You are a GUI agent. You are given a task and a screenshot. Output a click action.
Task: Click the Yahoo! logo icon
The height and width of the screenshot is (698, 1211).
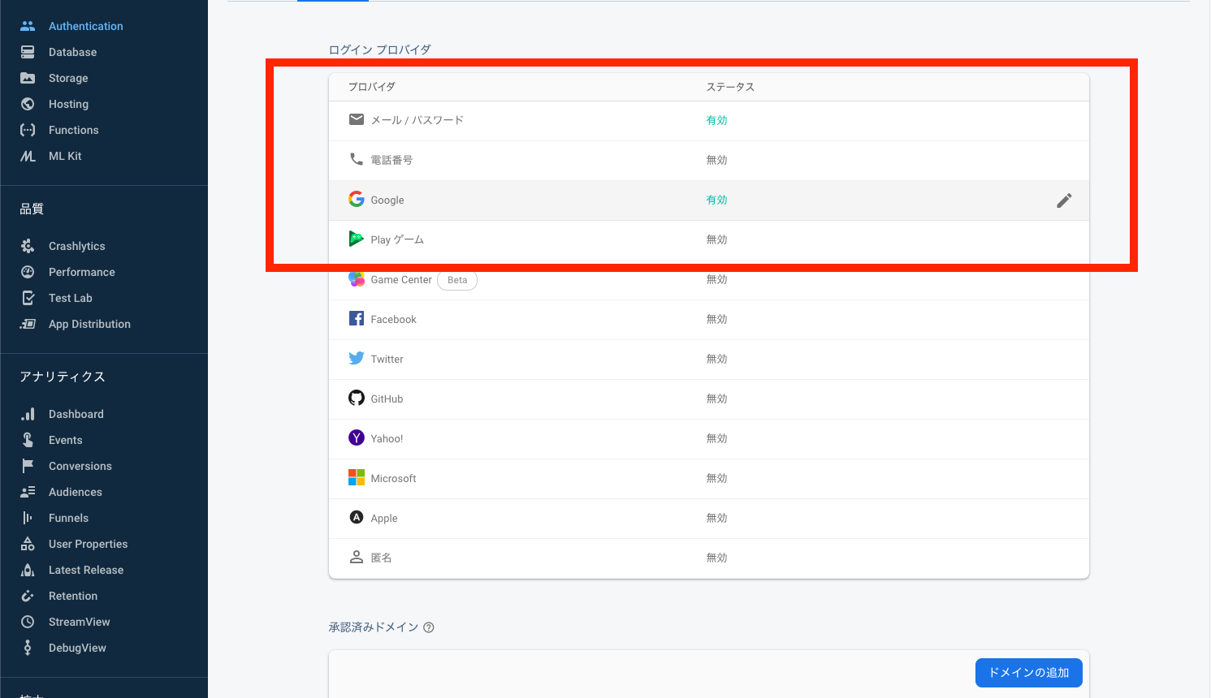coord(357,438)
